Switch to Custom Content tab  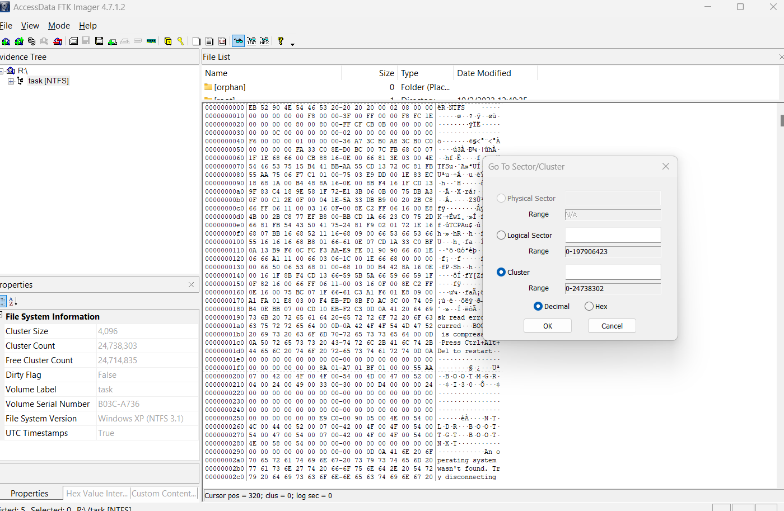(164, 493)
